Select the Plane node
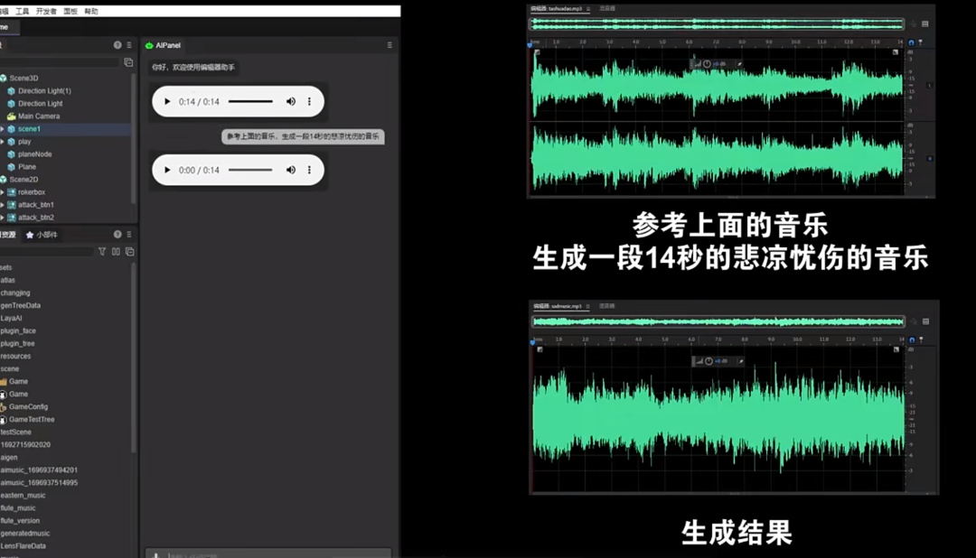The width and height of the screenshot is (976, 558). coord(27,167)
